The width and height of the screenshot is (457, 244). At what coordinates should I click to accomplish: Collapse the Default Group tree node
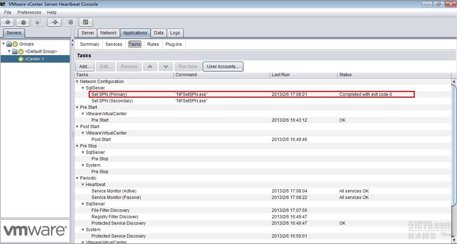coord(9,52)
